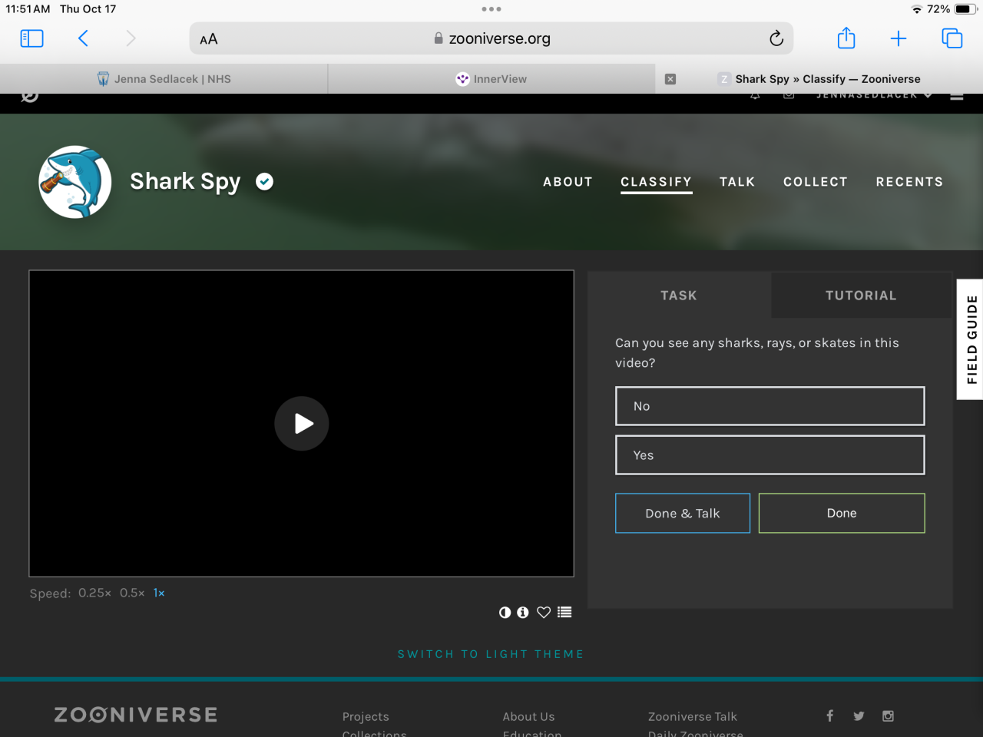
Task: Tap the zooniverse.org address bar
Action: coord(491,38)
